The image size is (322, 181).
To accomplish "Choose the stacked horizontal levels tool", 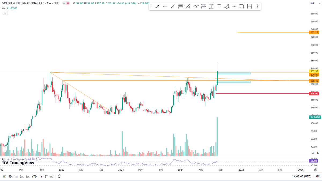I will tap(181, 6).
